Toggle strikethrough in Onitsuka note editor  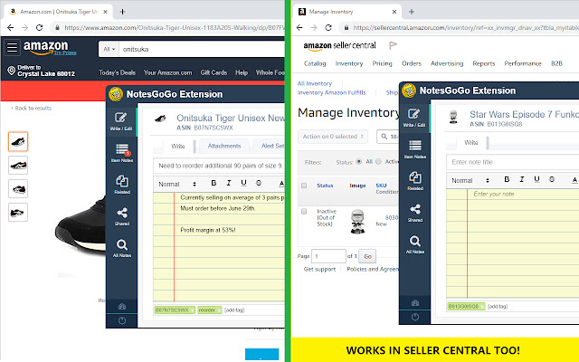[259, 183]
